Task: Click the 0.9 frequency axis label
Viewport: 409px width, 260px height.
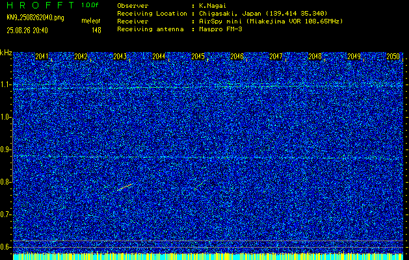Action: 5,149
